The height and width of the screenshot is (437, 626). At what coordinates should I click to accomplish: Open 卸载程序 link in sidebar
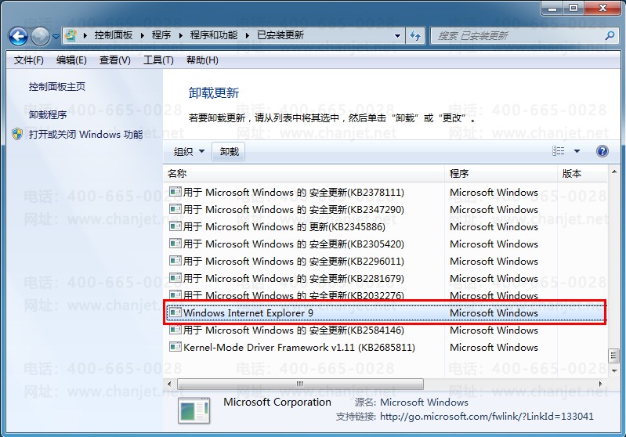48,115
